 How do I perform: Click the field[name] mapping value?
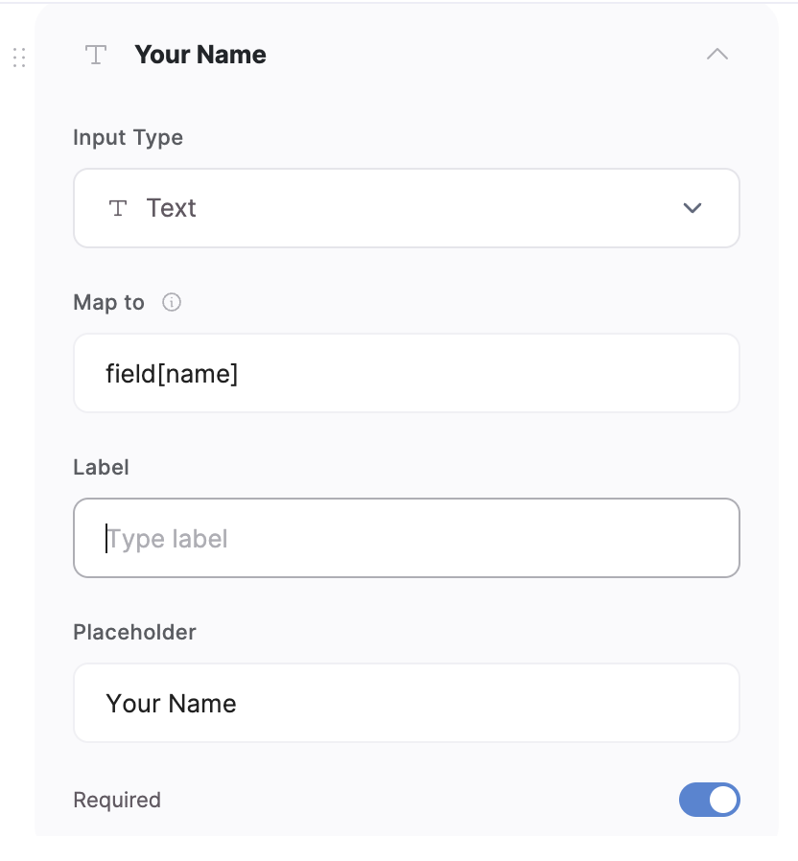click(x=172, y=373)
